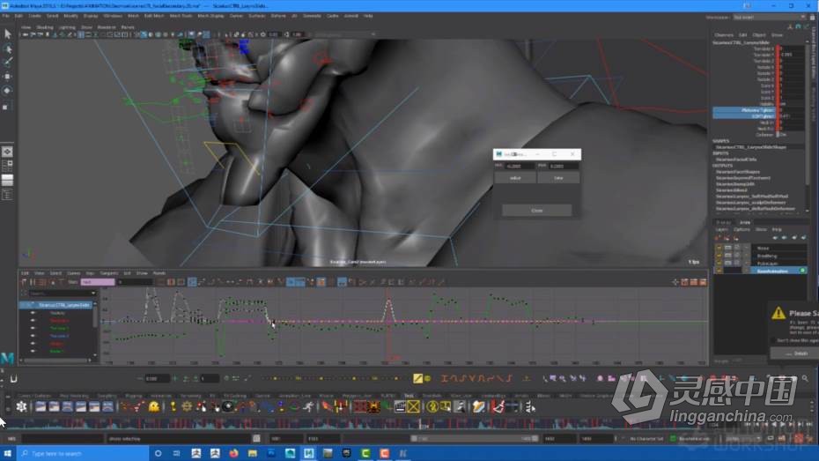819x461 pixels.
Task: Switch to the four-view pane layout icon
Action: tap(7, 167)
